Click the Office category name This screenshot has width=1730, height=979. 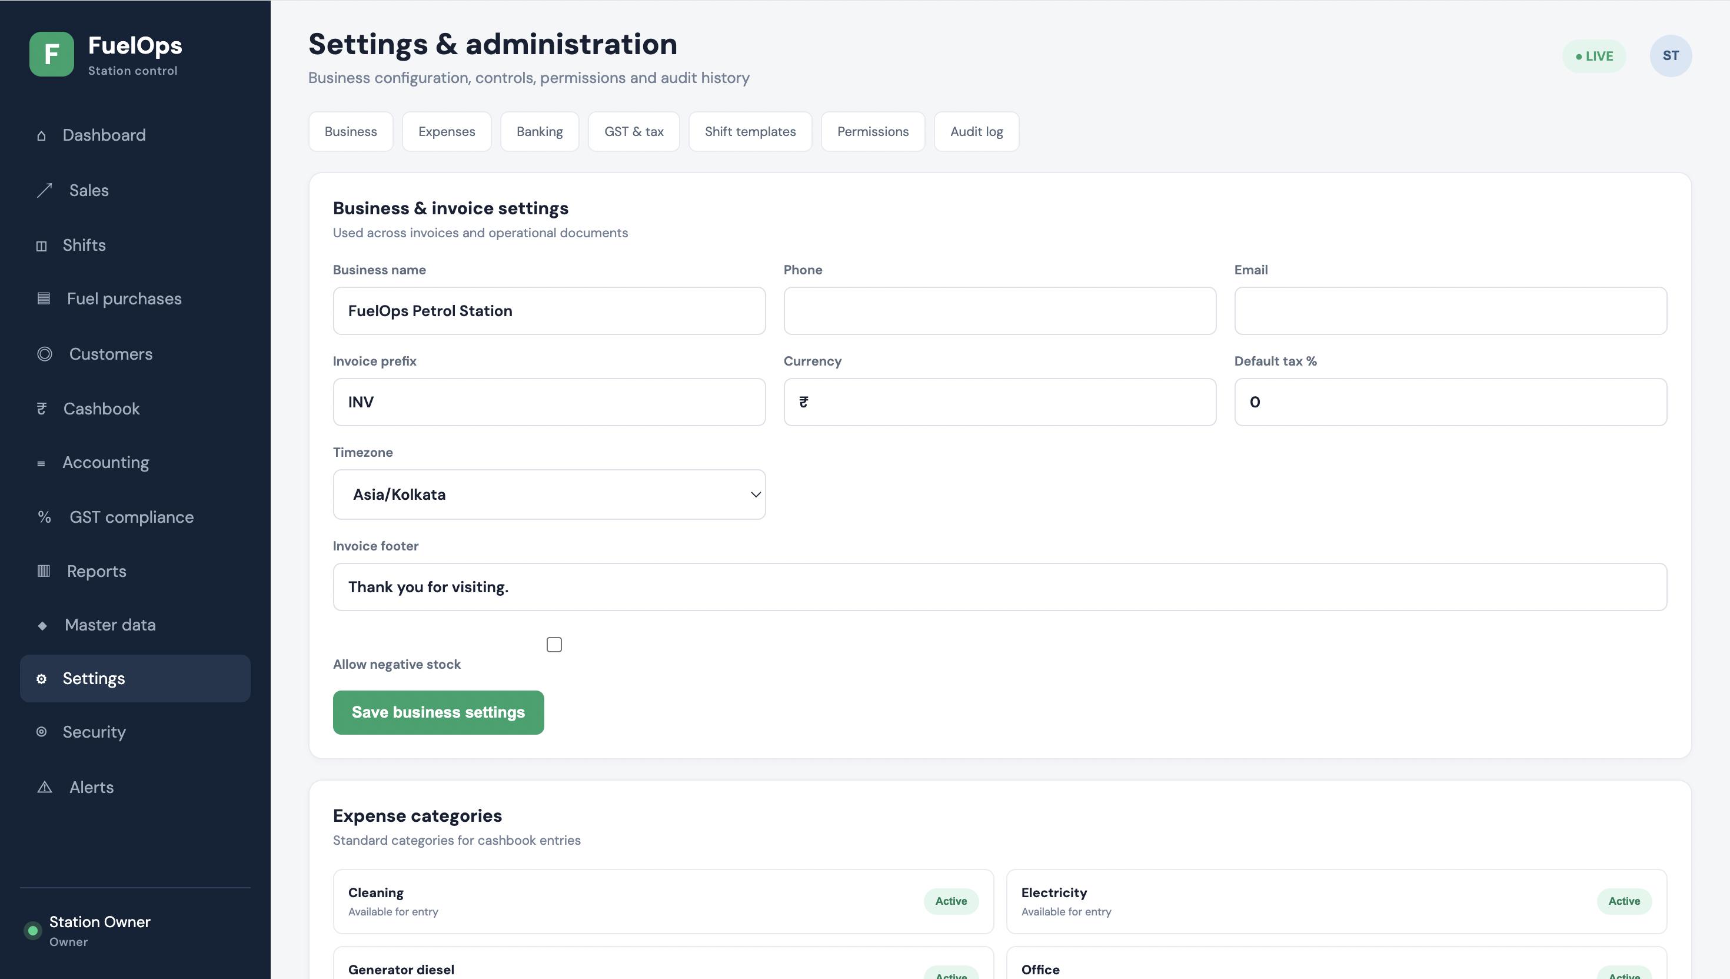coord(1040,970)
